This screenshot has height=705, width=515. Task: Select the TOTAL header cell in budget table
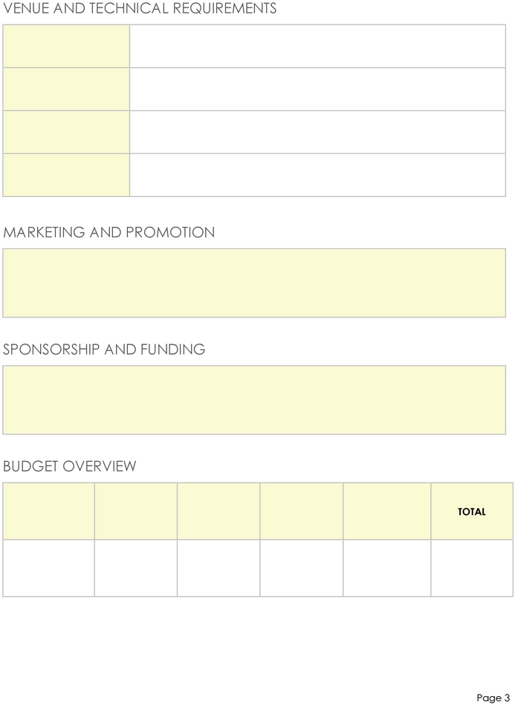tap(472, 511)
